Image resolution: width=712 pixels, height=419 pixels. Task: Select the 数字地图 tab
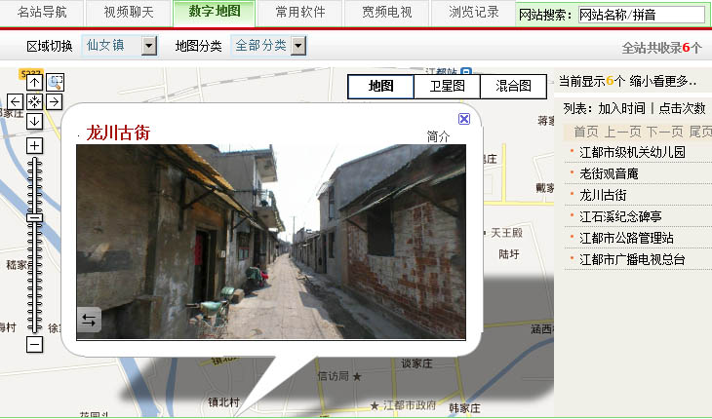coord(215,13)
